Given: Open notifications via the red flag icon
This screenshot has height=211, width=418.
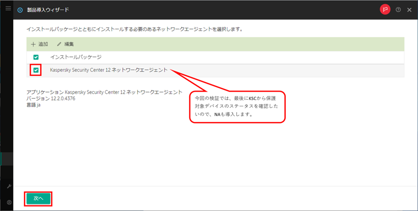Looking at the screenshot, I should click(x=385, y=10).
